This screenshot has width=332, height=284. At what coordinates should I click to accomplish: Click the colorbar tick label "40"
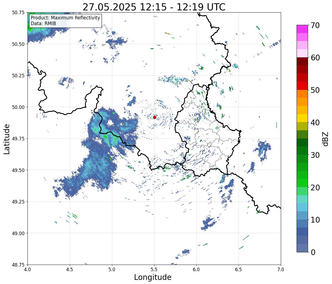[x=315, y=123]
